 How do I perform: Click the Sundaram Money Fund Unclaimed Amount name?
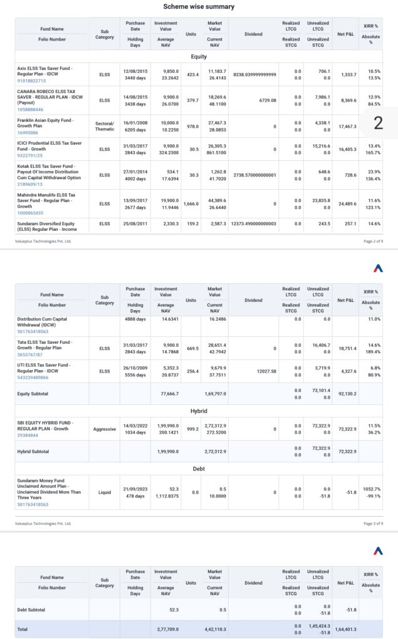[x=49, y=489]
